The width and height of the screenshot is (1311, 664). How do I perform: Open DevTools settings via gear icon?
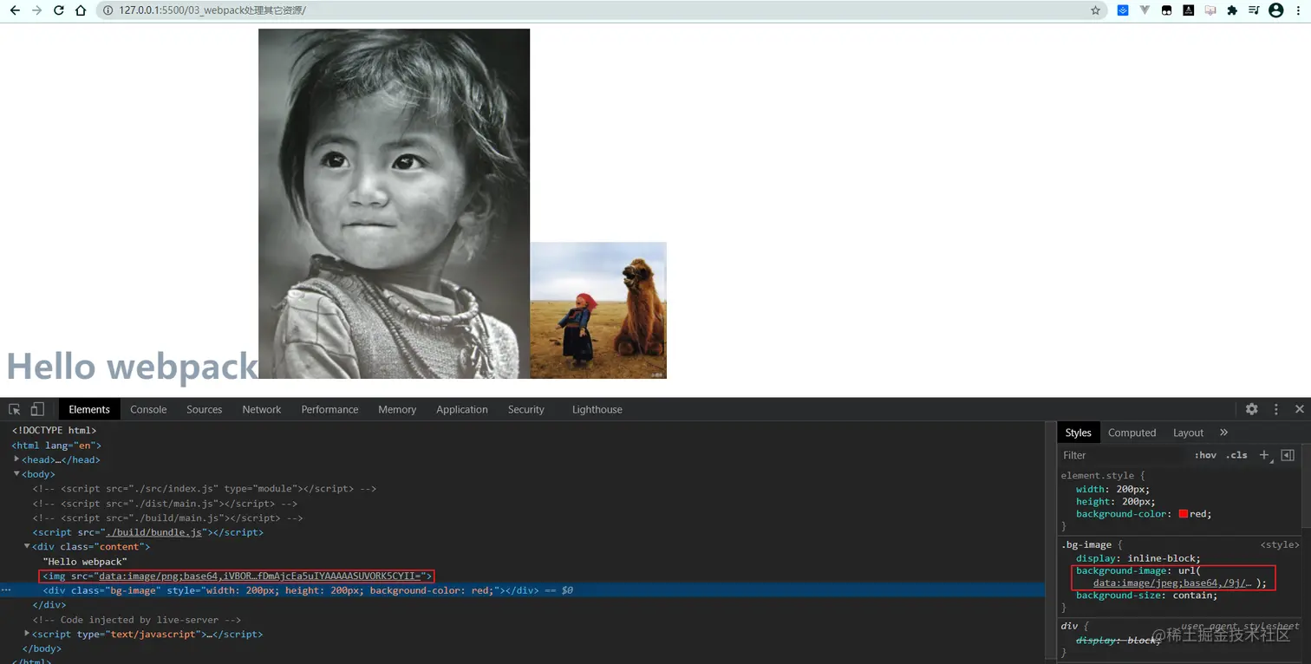pyautogui.click(x=1252, y=408)
